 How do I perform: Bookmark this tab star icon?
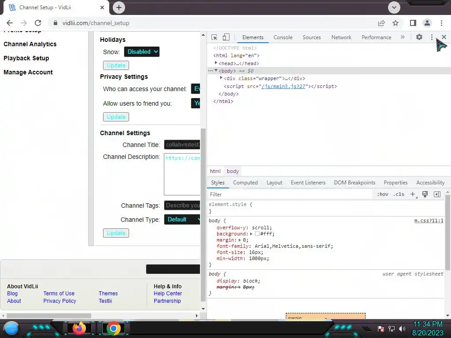[x=396, y=23]
